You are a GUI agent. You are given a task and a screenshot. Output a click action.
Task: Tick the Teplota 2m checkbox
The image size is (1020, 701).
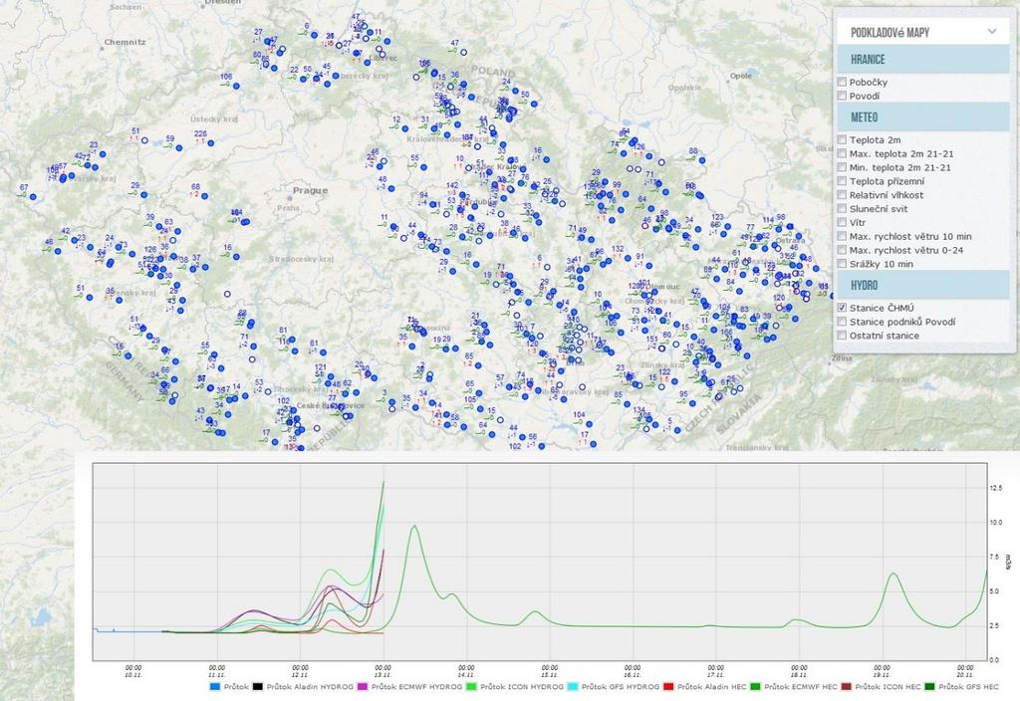tap(842, 139)
